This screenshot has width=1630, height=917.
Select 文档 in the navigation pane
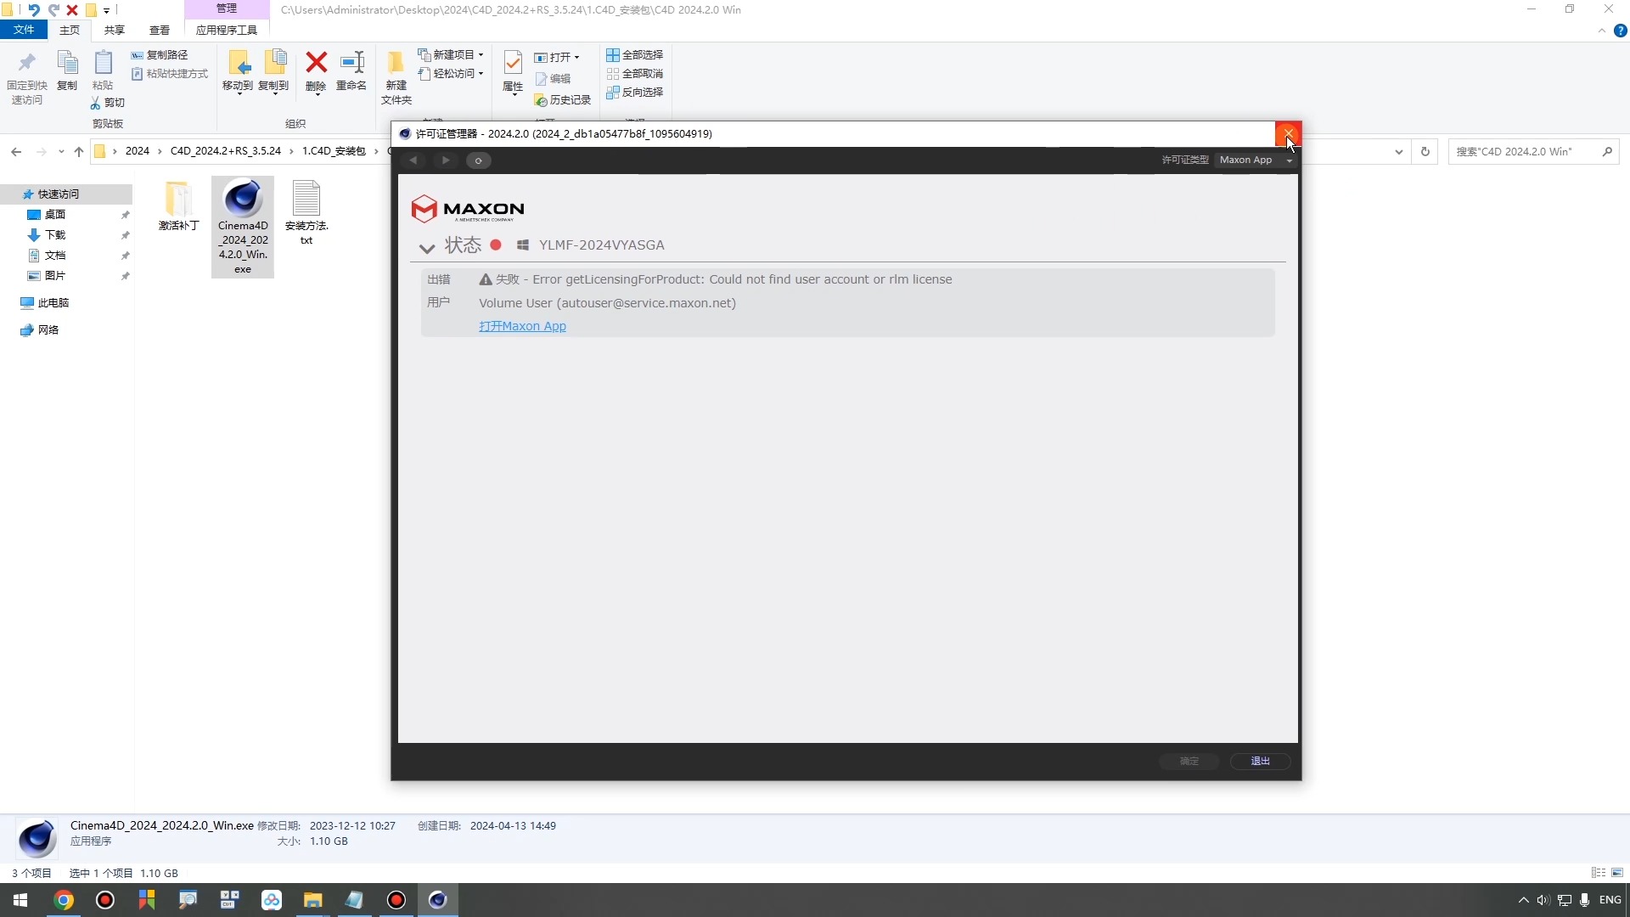pyautogui.click(x=55, y=256)
